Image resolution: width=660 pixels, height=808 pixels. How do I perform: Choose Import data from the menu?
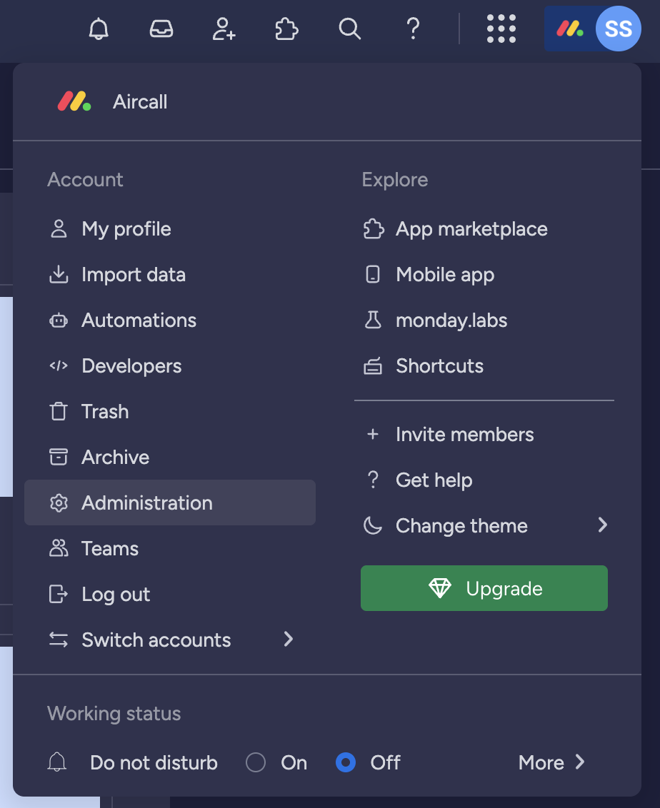[169, 275]
